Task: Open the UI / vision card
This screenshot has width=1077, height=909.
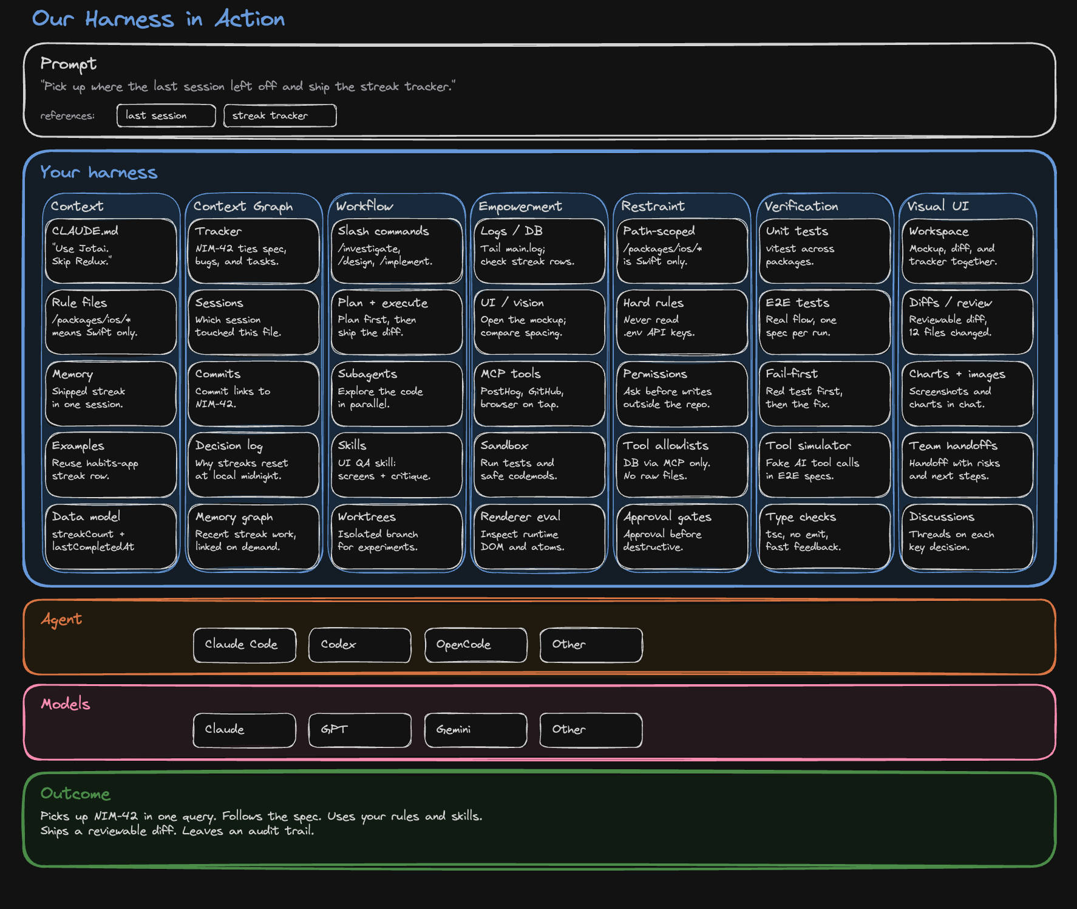Action: click(x=540, y=322)
